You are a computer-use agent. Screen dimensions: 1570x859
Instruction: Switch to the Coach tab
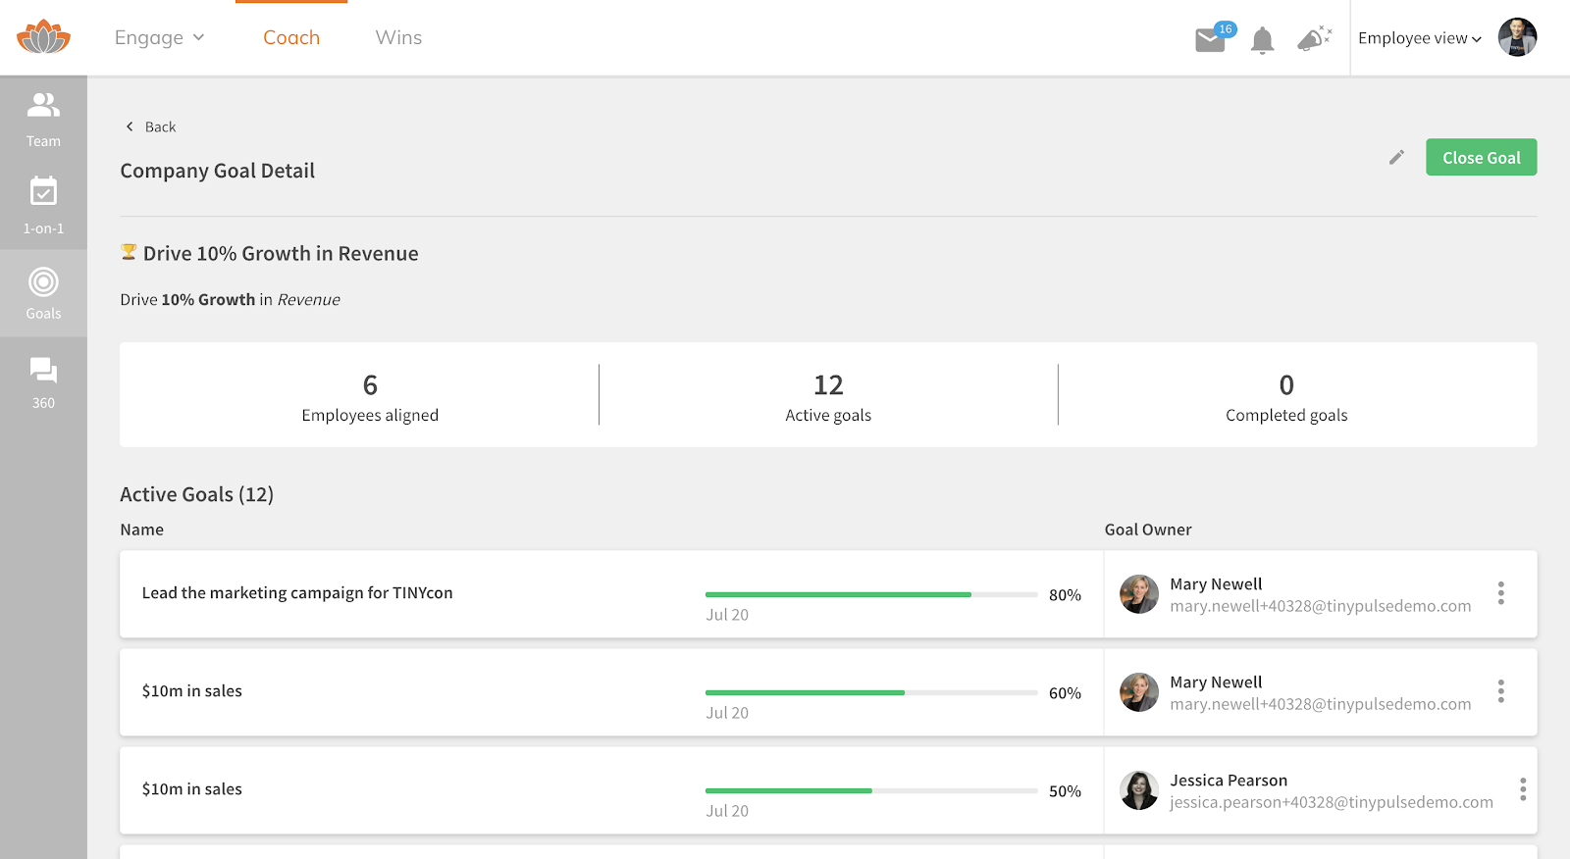tap(291, 37)
